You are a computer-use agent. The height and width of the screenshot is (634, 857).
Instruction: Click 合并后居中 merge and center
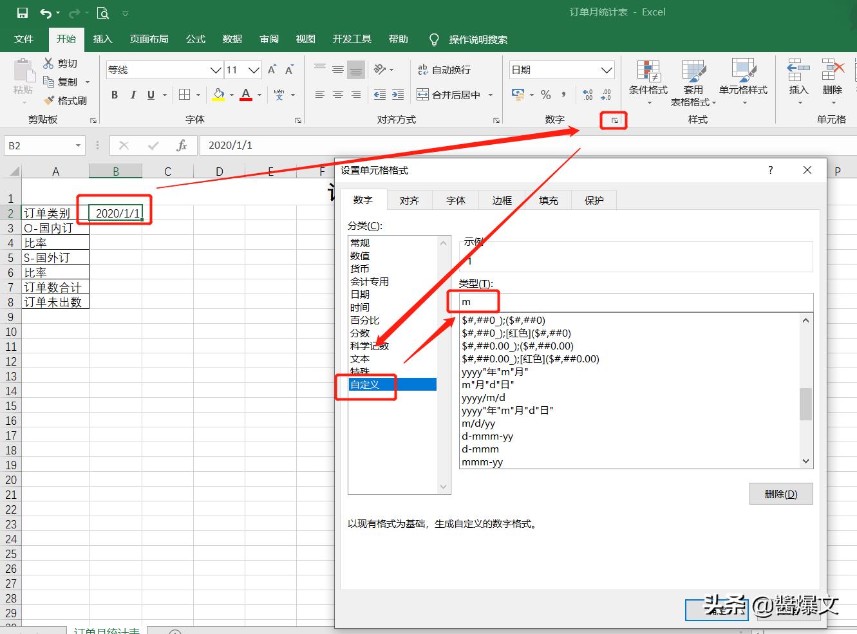449,95
